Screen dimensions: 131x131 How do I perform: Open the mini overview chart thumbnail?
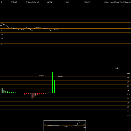(65, 125)
